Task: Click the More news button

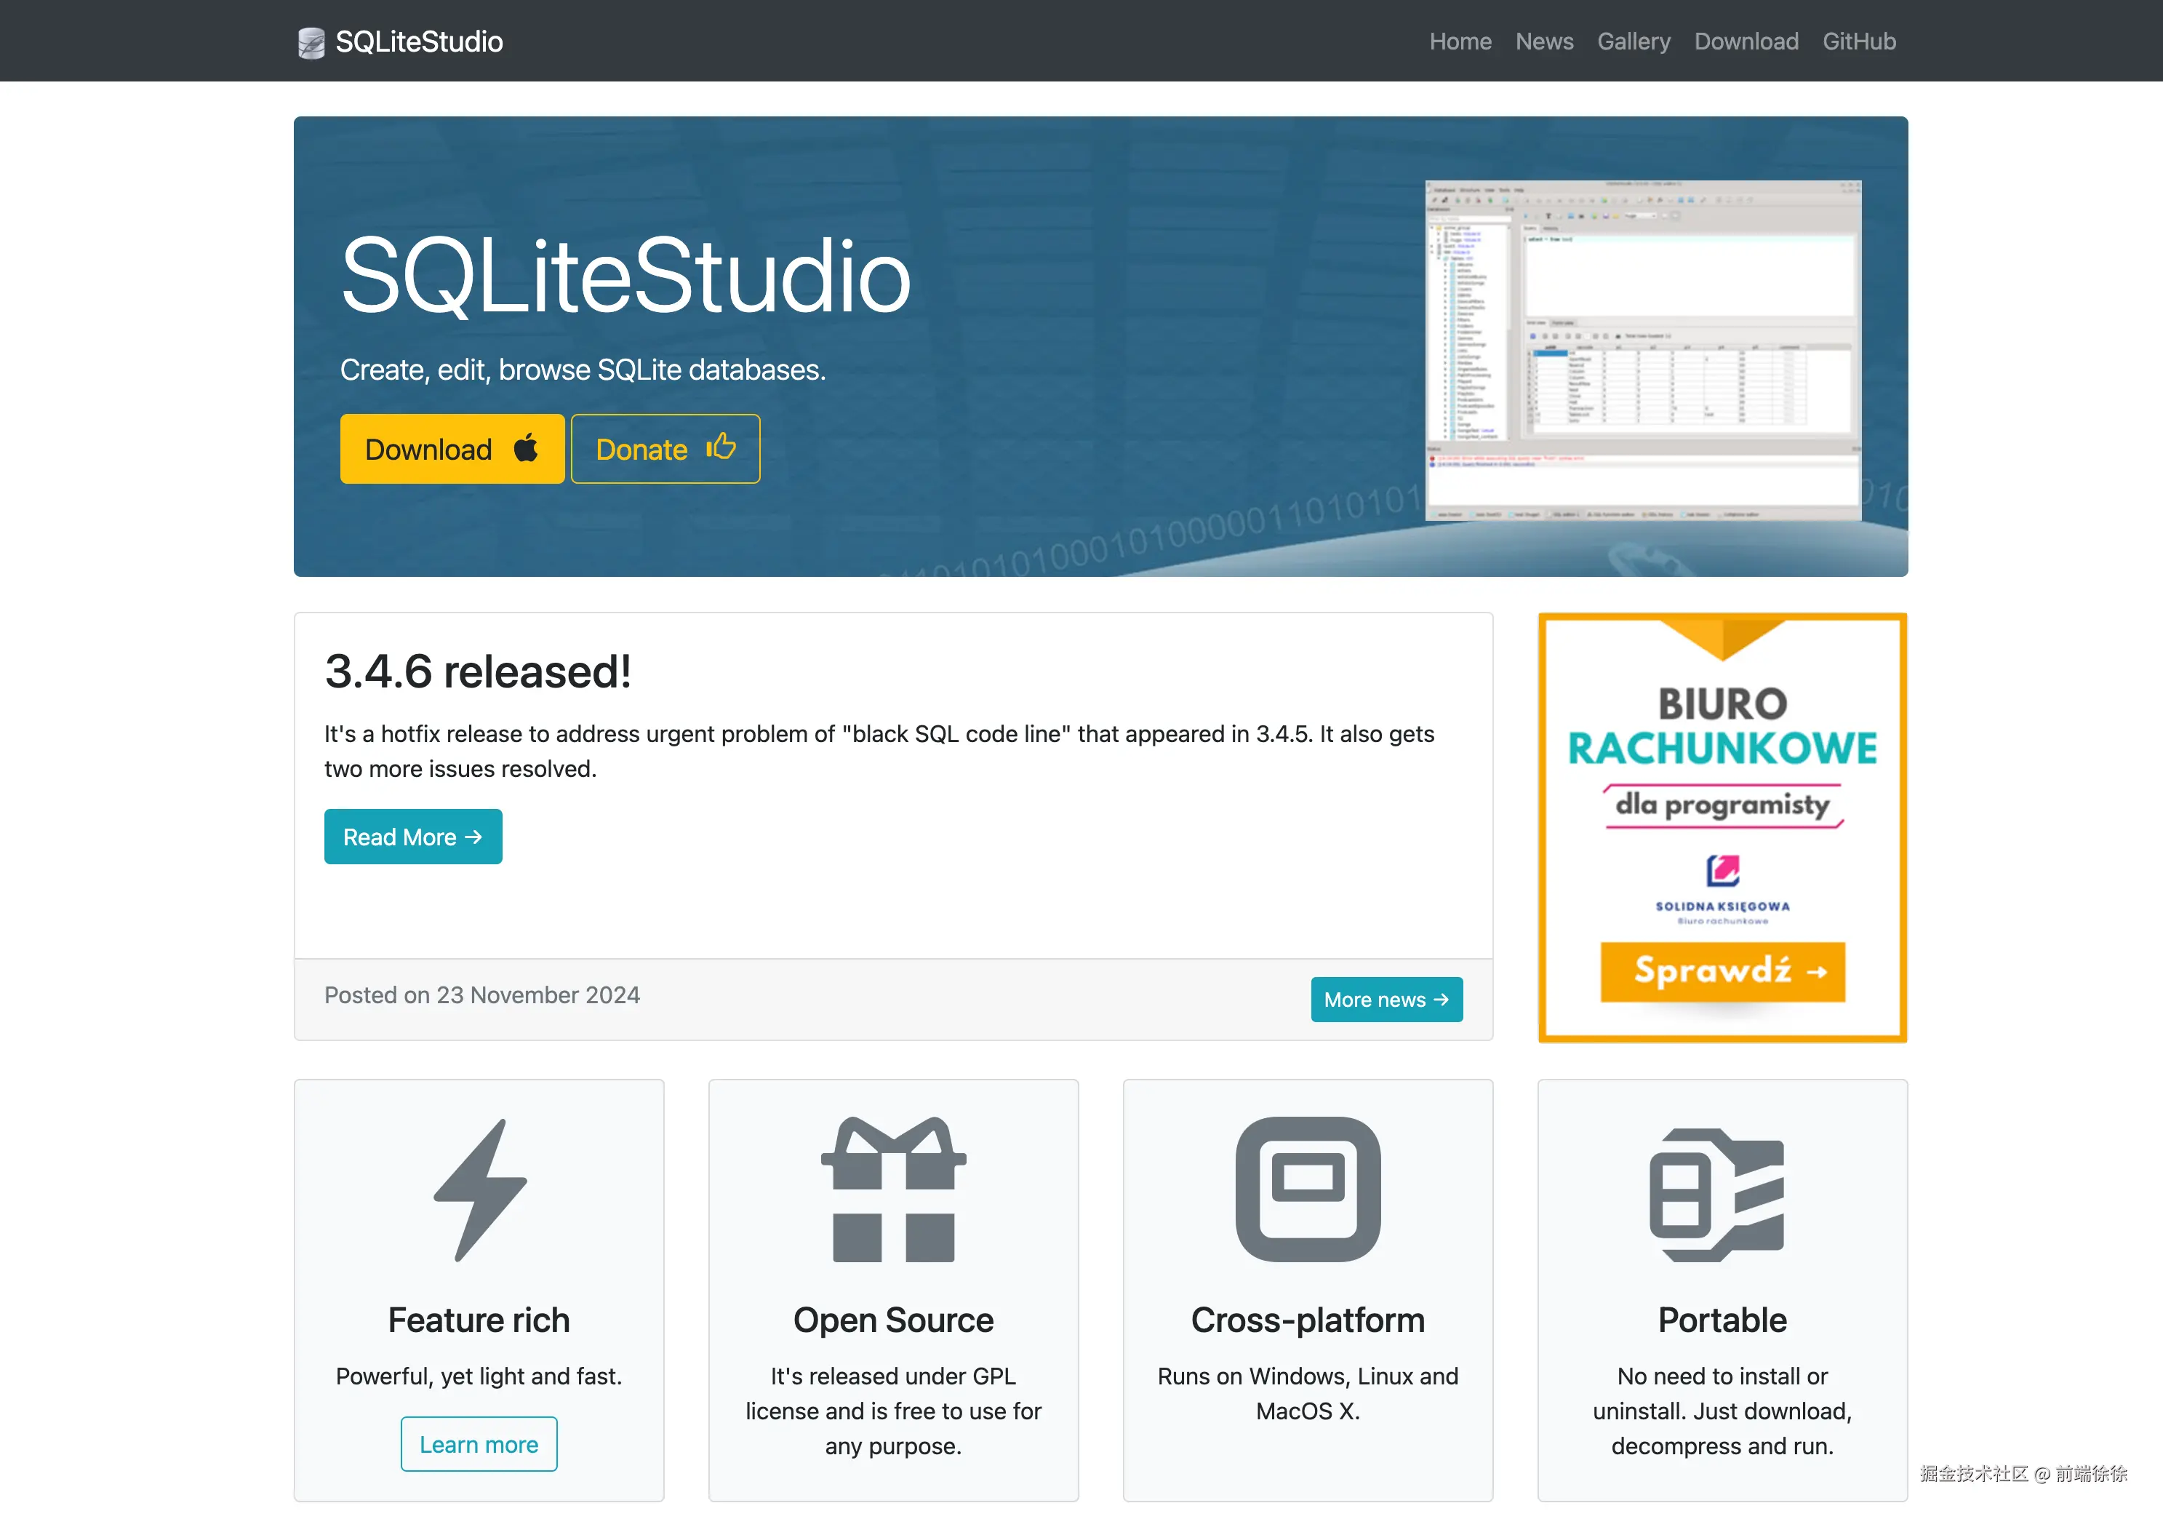Action: pyautogui.click(x=1386, y=999)
